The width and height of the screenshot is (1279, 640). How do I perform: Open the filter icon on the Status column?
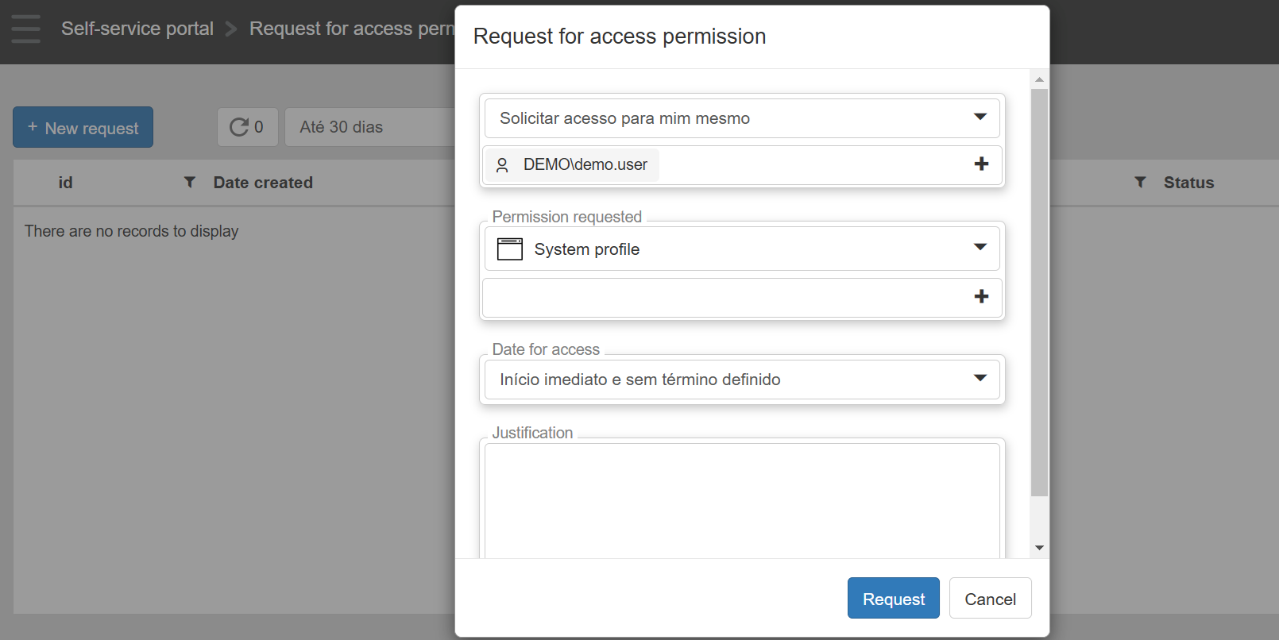[1140, 182]
